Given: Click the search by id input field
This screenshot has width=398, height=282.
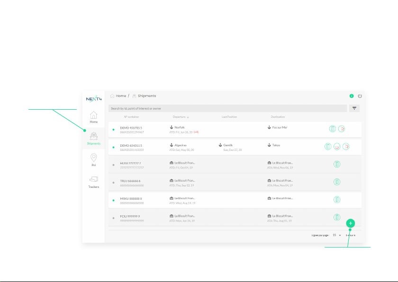Looking at the screenshot, I should [x=227, y=108].
